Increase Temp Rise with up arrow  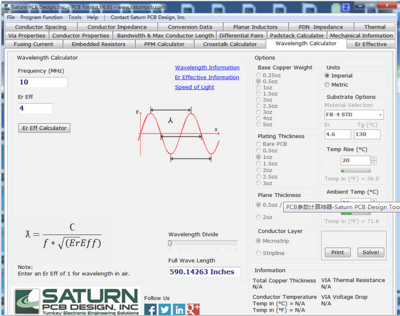[374, 159]
